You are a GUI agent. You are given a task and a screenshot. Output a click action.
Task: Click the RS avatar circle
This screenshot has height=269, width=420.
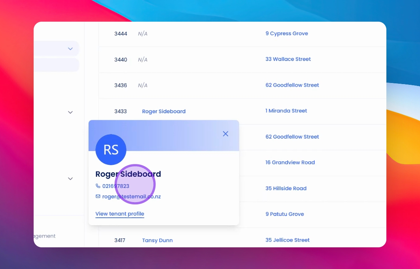coord(111,149)
